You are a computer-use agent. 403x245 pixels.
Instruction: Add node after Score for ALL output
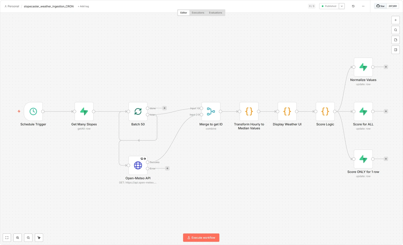pyautogui.click(x=386, y=111)
